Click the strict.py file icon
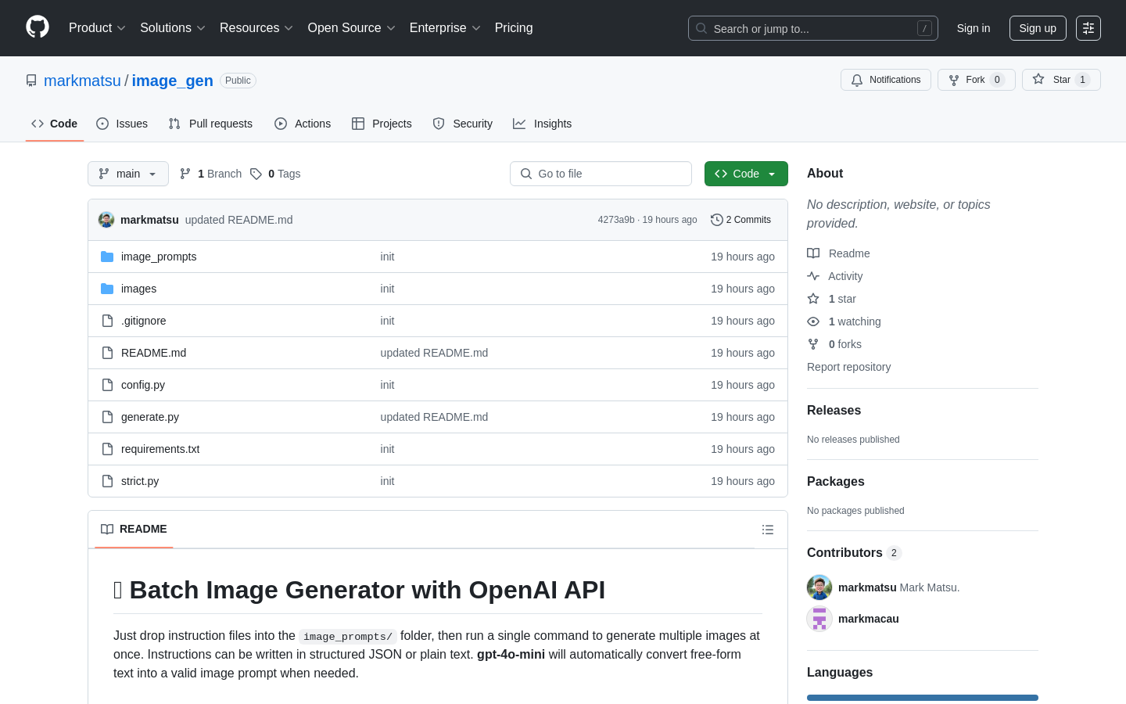Image resolution: width=1126 pixels, height=704 pixels. pos(107,481)
